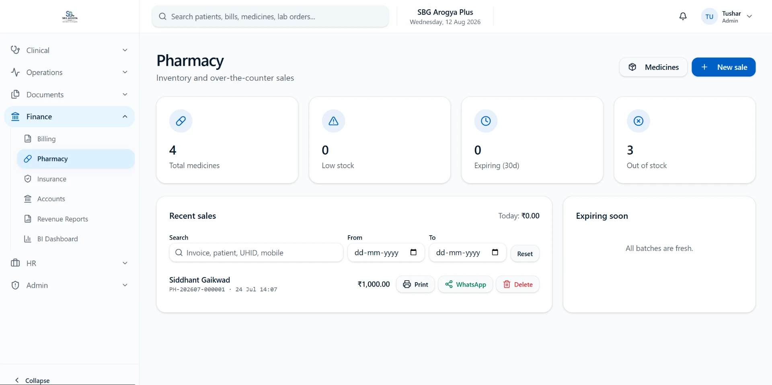Click invoice number PH-202607-000001
The image size is (772, 385).
(x=197, y=289)
